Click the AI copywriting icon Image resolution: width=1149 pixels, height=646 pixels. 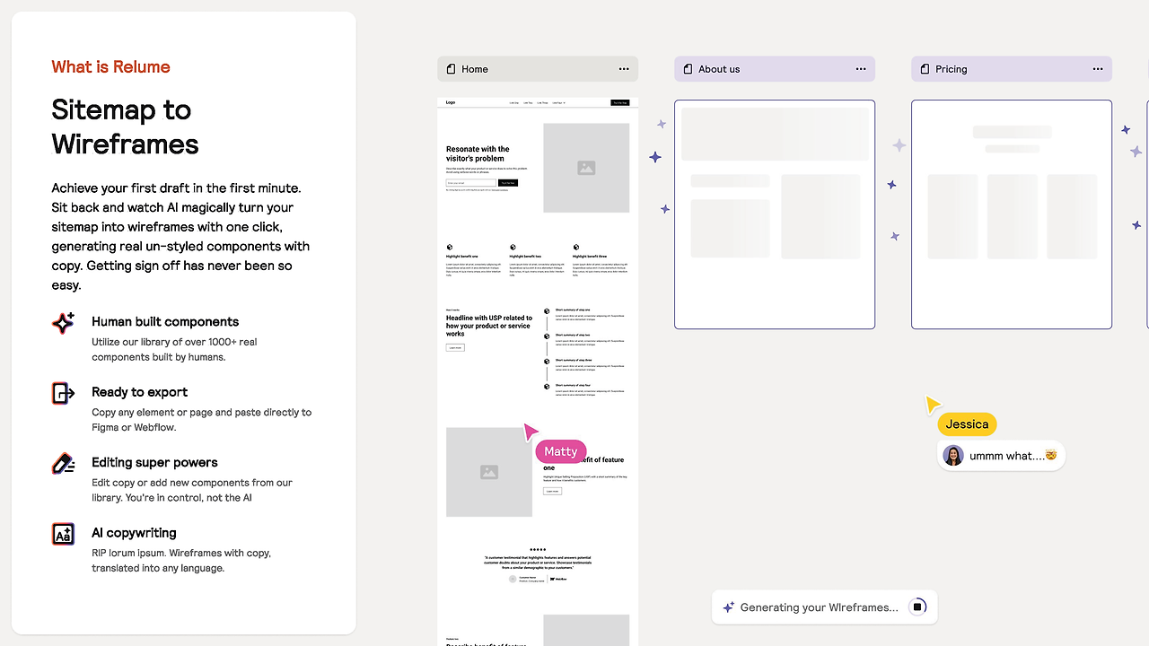click(x=63, y=534)
